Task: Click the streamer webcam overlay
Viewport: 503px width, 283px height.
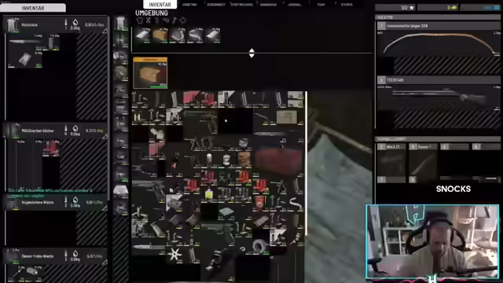Action: [432, 241]
